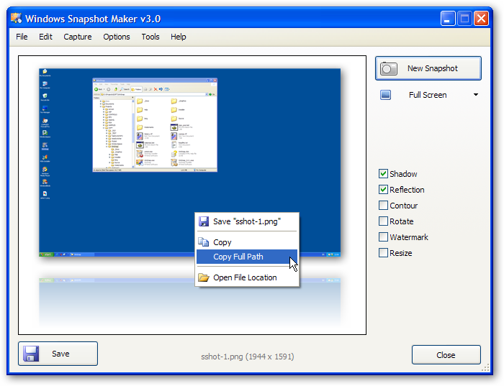Viewport: 504px width, 386px height.
Task: Open the Options menu
Action: click(x=117, y=37)
